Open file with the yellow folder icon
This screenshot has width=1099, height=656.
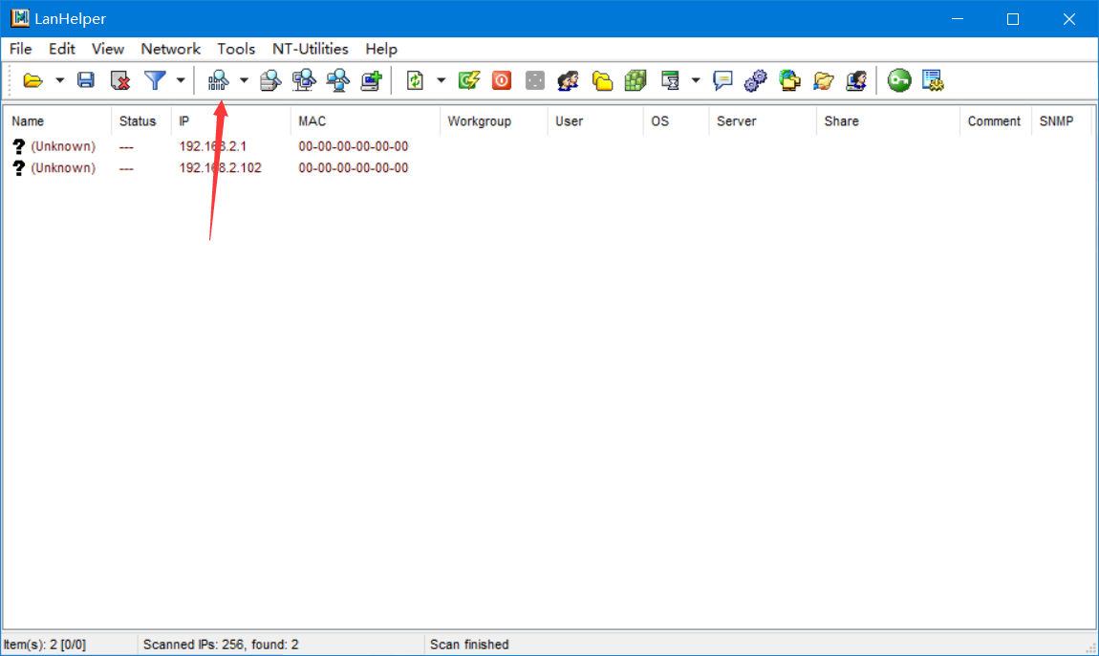pyautogui.click(x=32, y=80)
